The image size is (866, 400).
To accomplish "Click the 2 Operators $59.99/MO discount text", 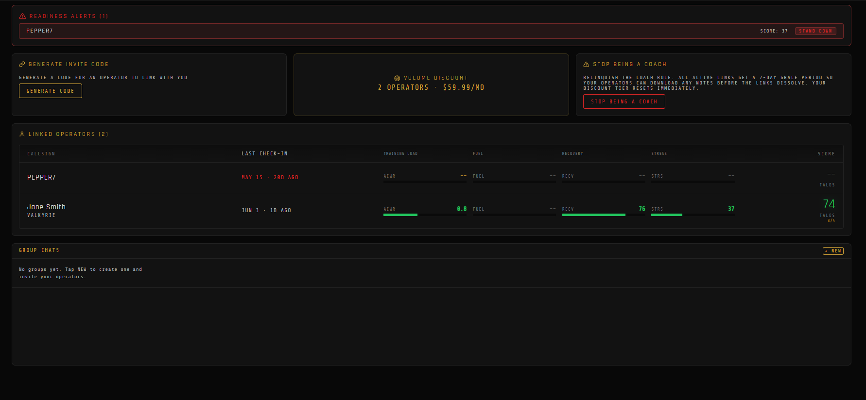I will (x=431, y=87).
